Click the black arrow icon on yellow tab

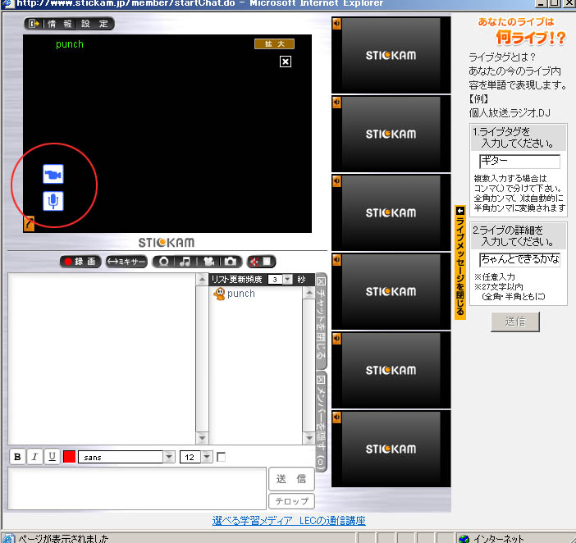tap(460, 211)
